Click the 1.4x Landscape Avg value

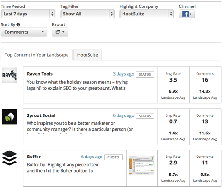(173, 133)
